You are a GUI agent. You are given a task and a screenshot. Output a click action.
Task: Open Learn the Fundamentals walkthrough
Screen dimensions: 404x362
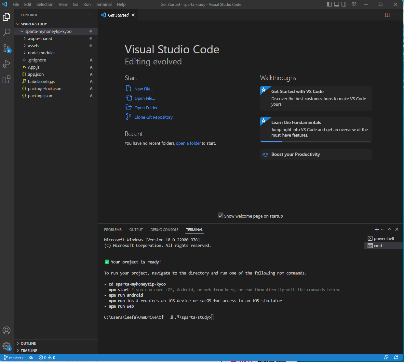316,129
